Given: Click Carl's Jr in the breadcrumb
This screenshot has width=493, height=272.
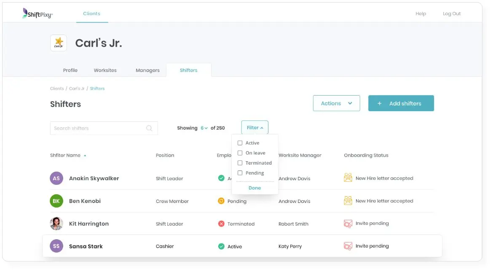Looking at the screenshot, I should tap(77, 88).
